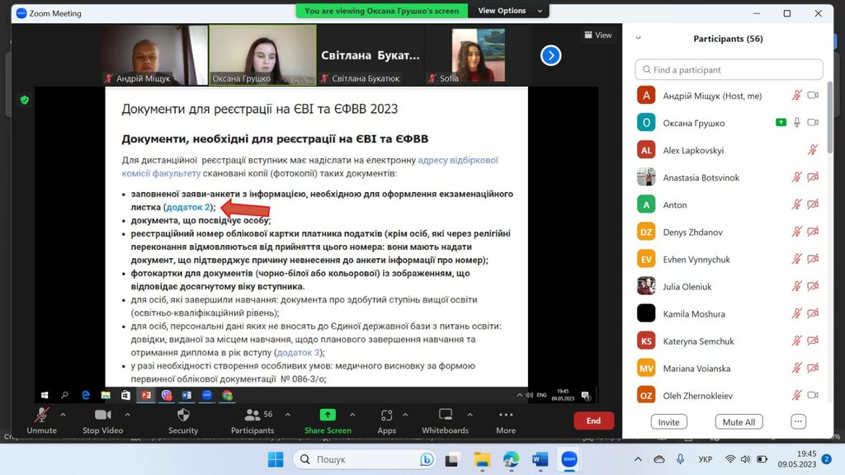Open the Participants panel icon
The height and width of the screenshot is (475, 845).
248,415
